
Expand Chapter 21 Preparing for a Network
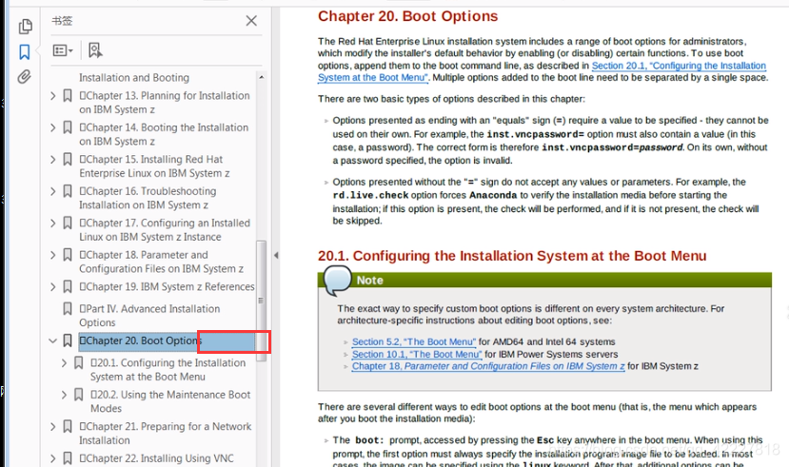(53, 427)
